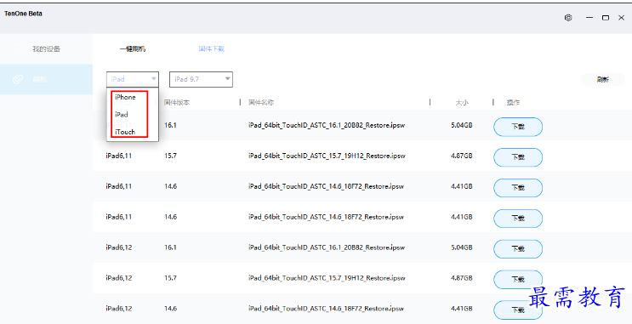
Task: Open the iPad 9.7 model dropdown
Action: click(x=201, y=79)
